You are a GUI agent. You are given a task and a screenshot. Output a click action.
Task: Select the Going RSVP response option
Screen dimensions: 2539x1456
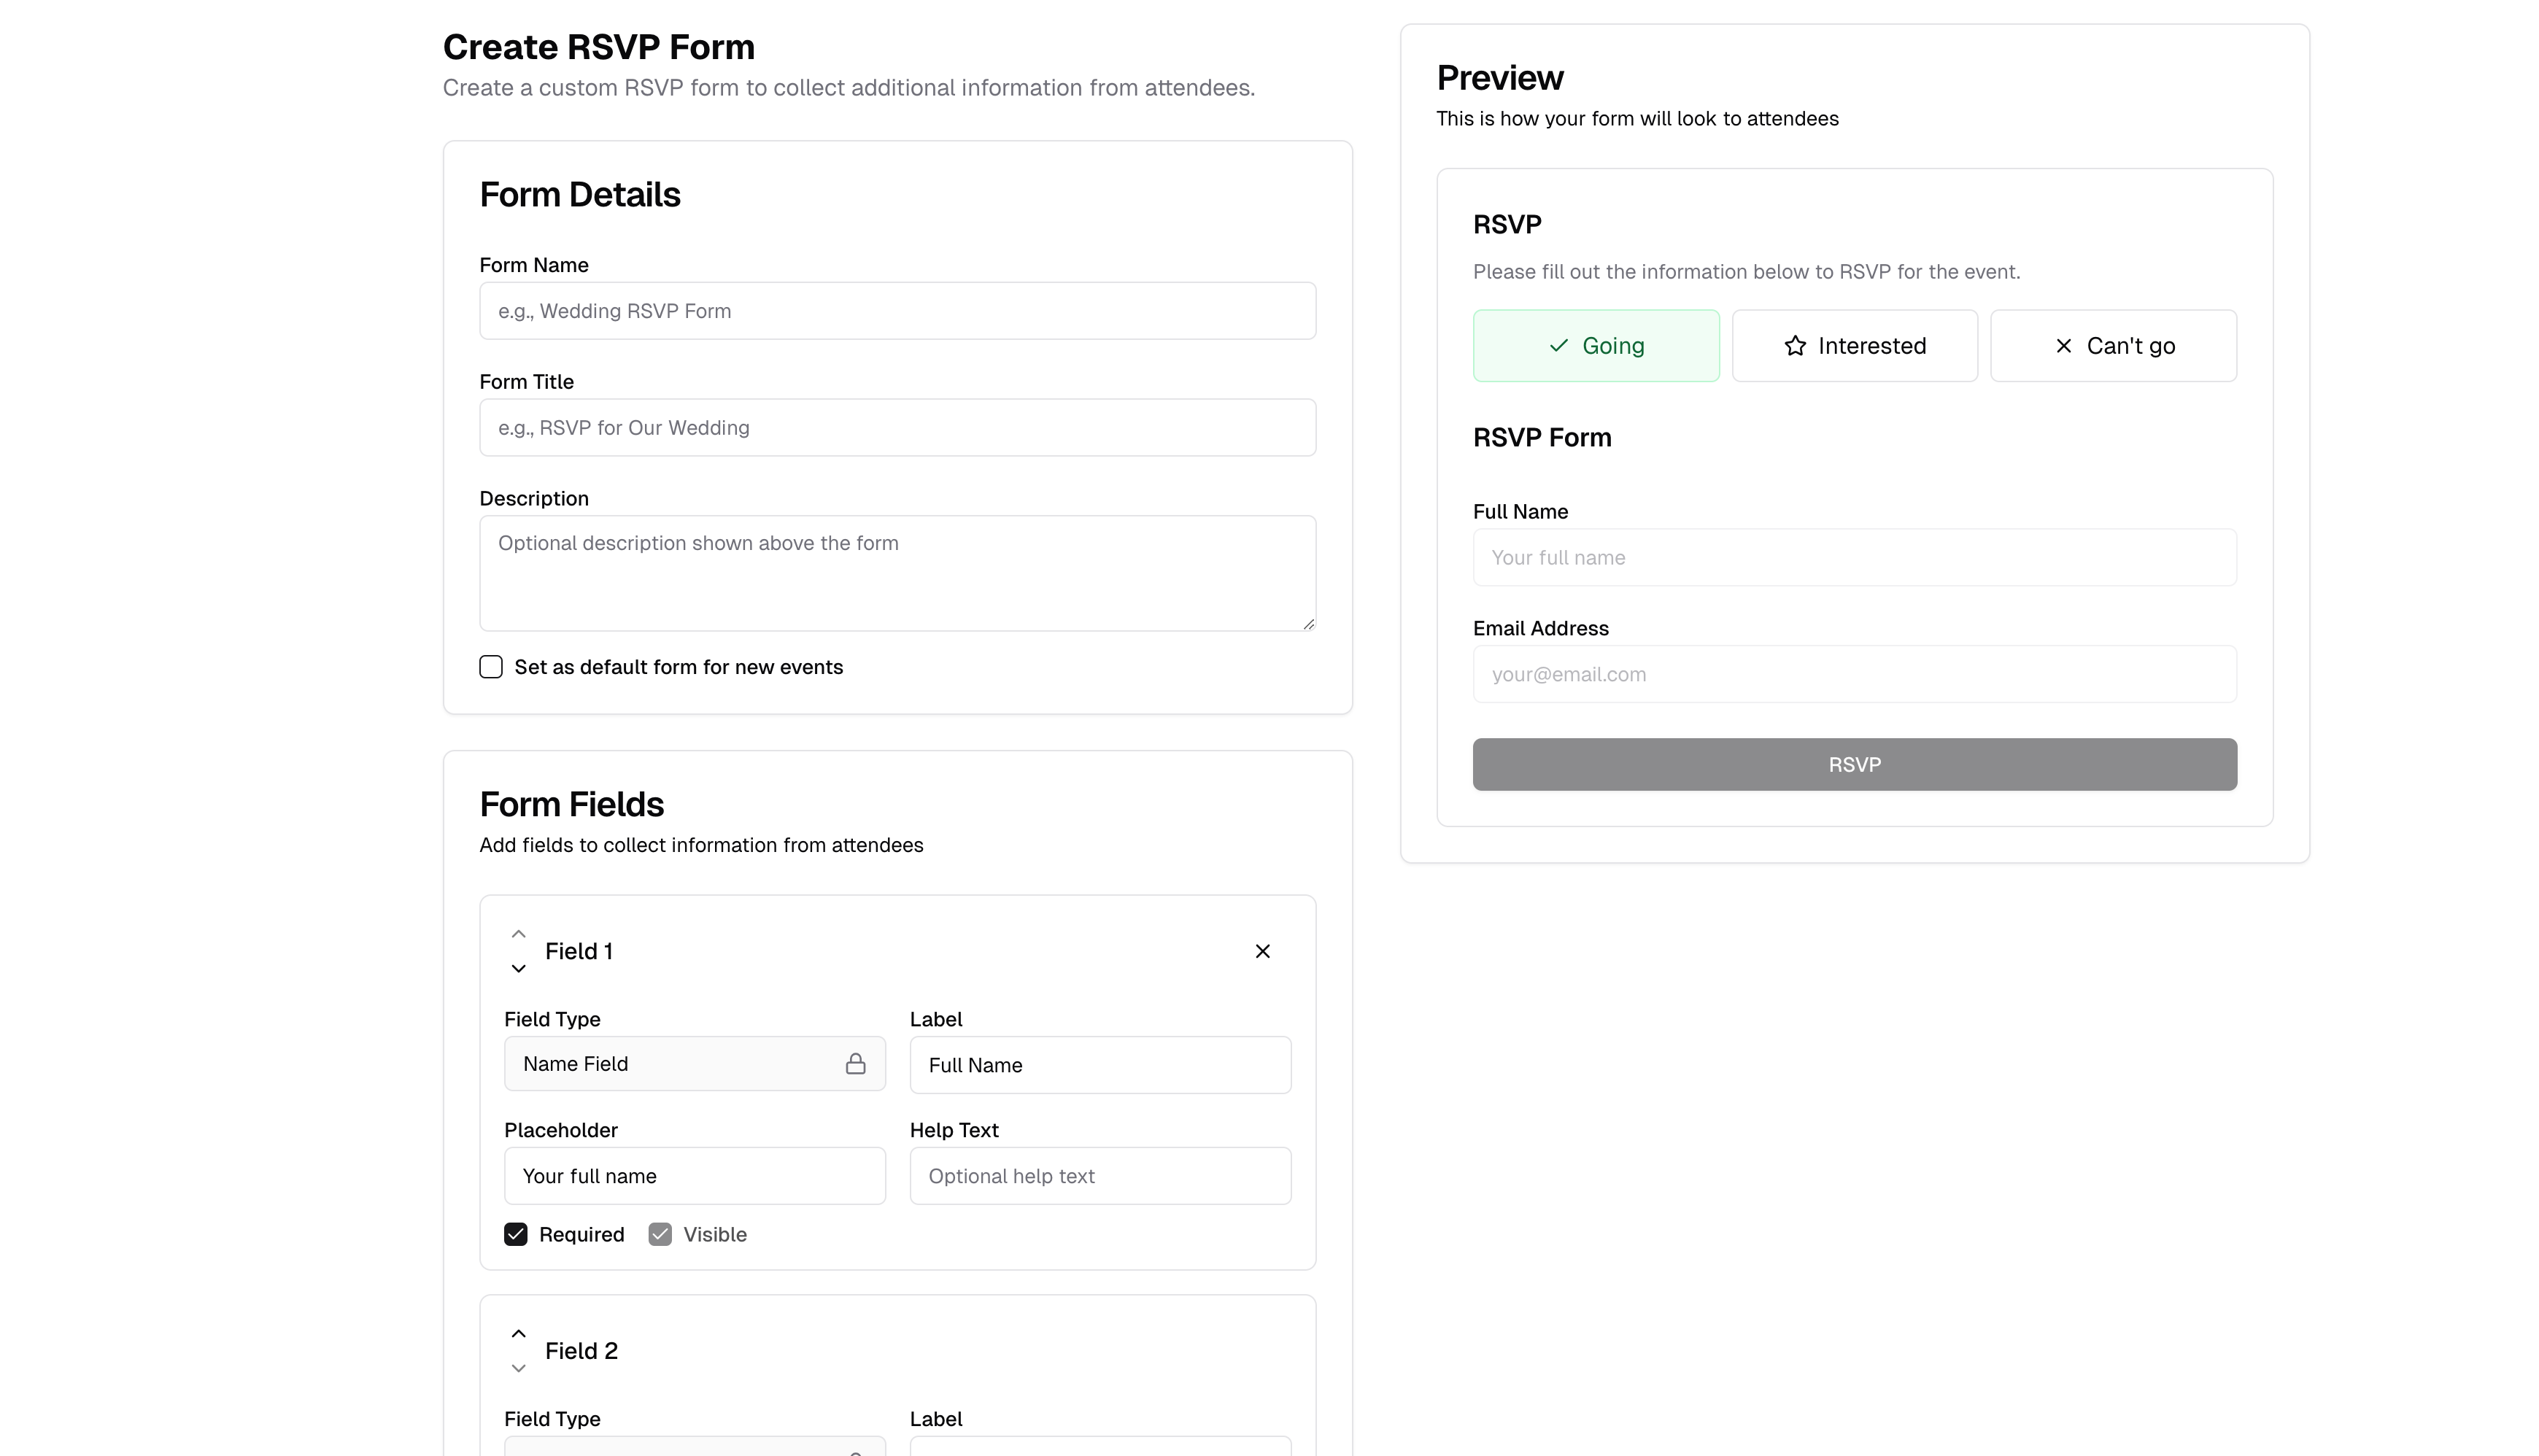1596,345
